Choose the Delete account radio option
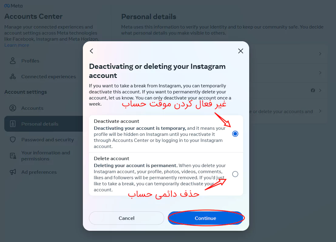Screen dimensions: 336x242 click(x=235, y=174)
